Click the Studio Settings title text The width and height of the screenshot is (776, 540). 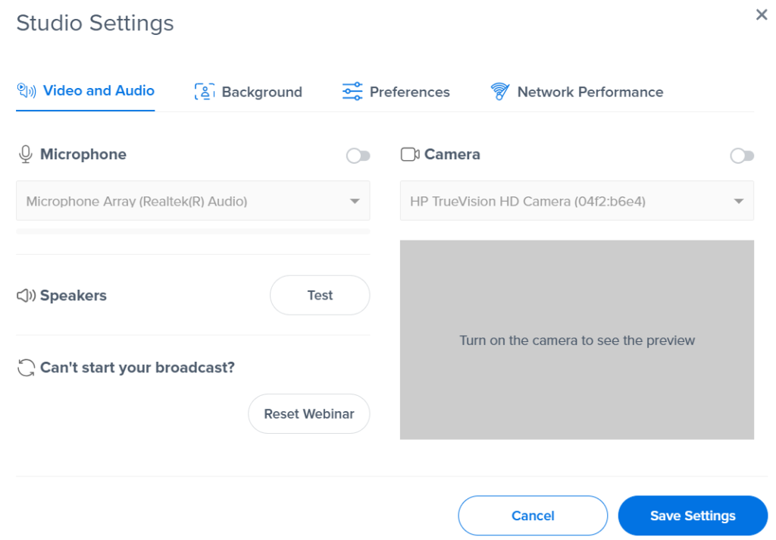95,24
